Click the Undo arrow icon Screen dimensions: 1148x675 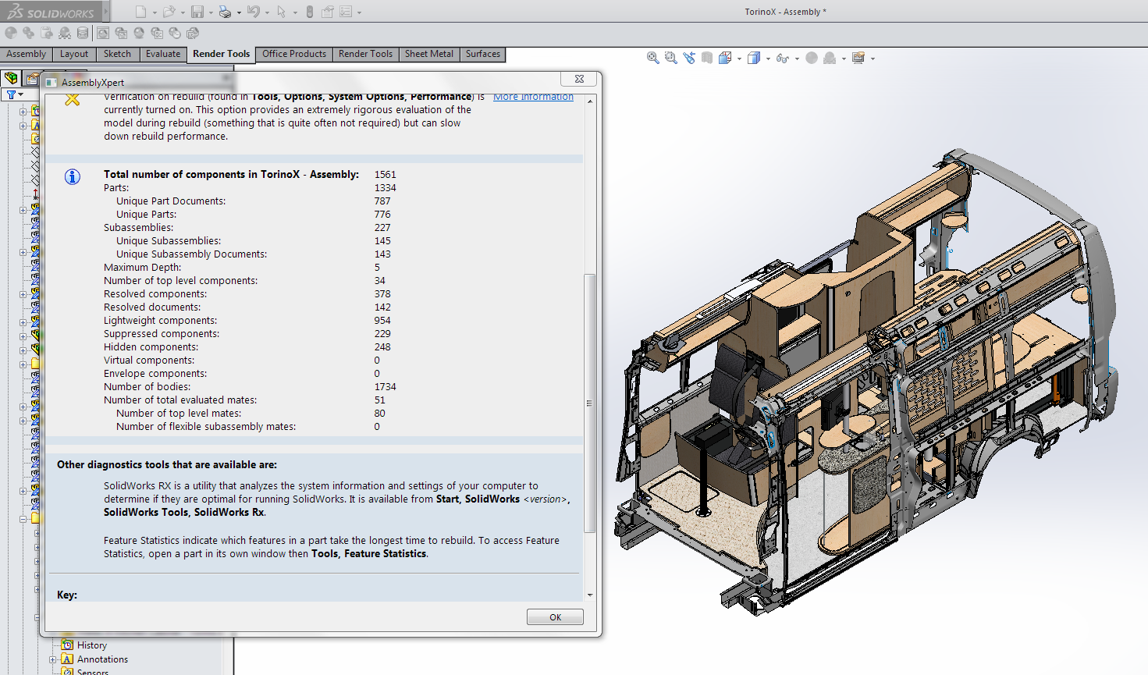253,12
